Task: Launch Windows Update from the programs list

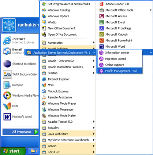Action: (68, 16)
